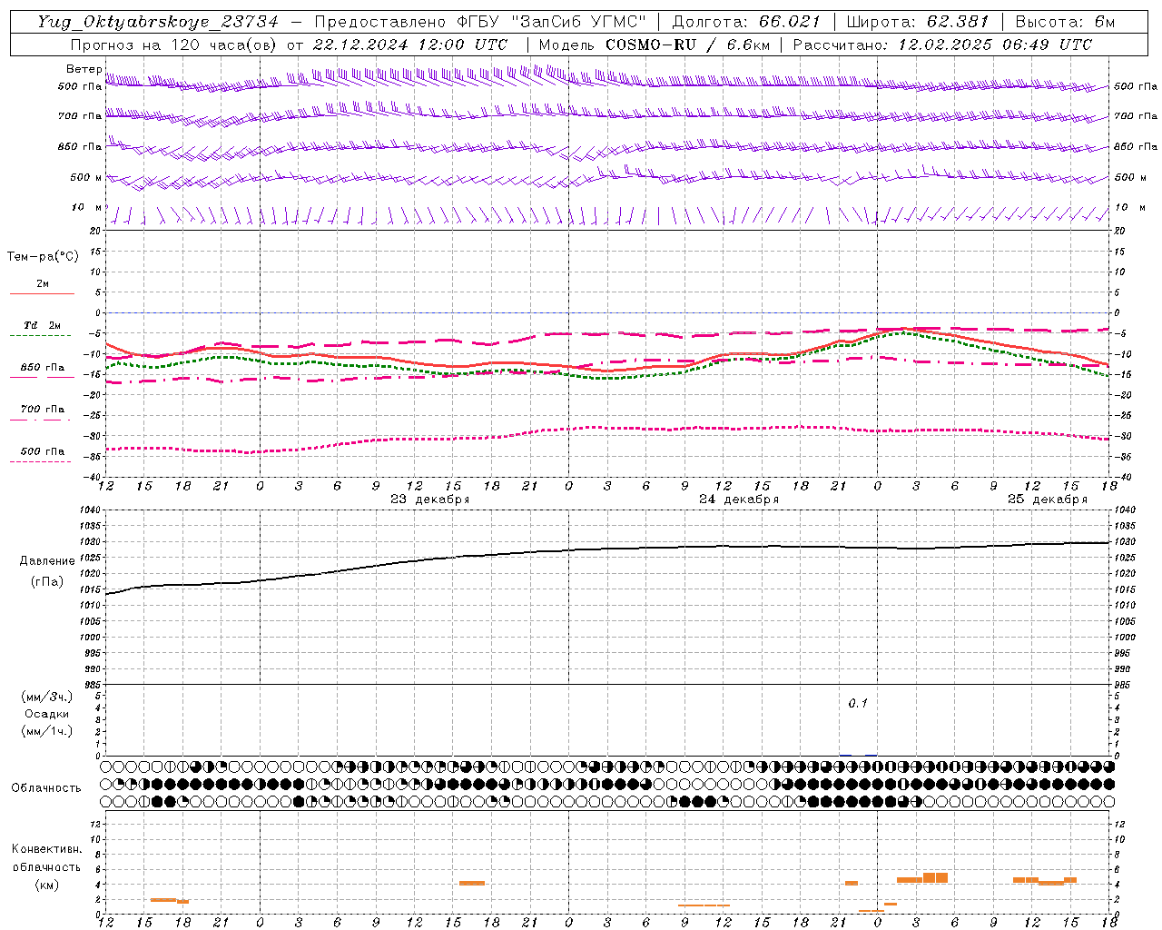Select the text Предоставлено ФГБУ "ЗапСиб УГМС"
This screenshot has height=930, width=1162.
coord(481,23)
